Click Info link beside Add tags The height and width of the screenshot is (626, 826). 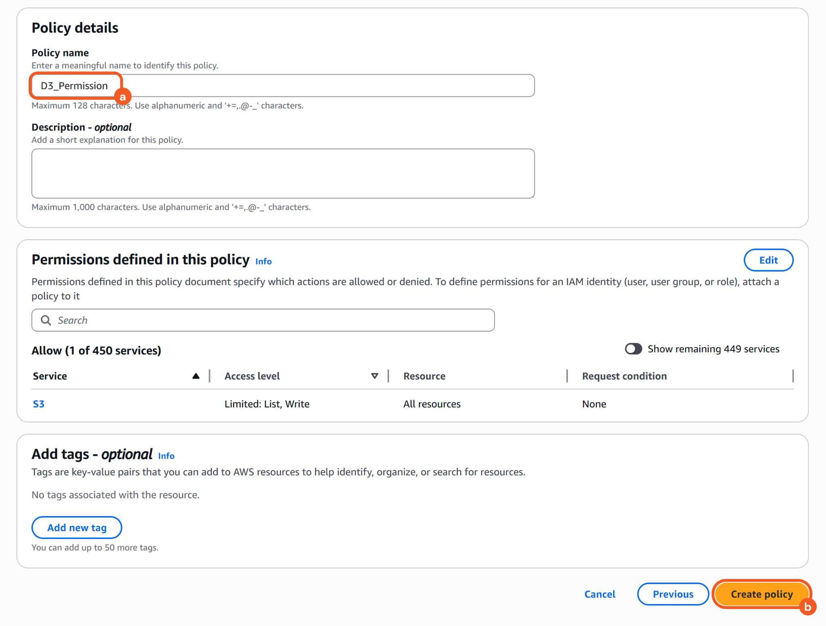(166, 456)
